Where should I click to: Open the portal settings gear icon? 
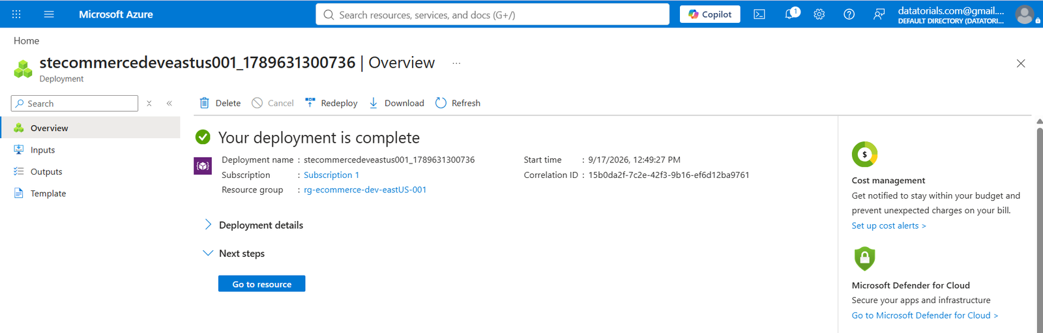click(x=819, y=14)
